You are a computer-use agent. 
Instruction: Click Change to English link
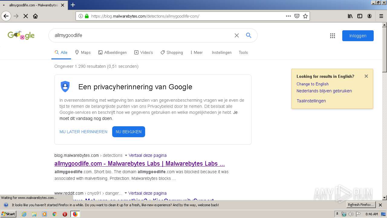pos(313,84)
